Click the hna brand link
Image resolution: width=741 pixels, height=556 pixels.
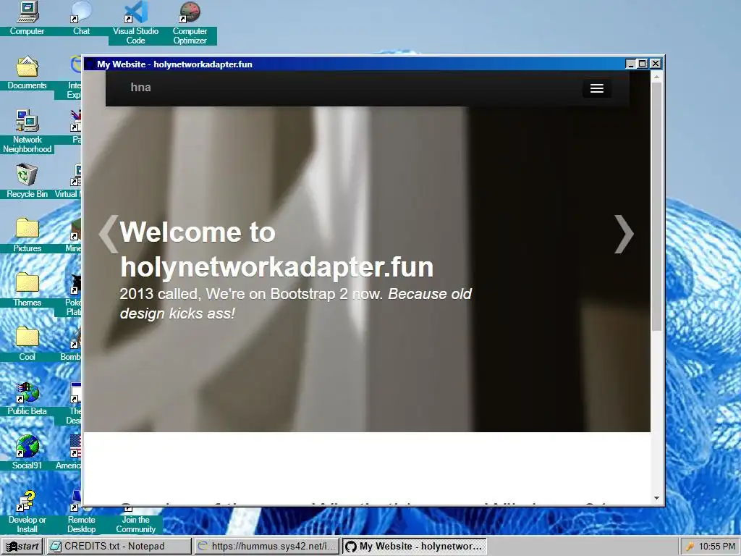tap(141, 88)
